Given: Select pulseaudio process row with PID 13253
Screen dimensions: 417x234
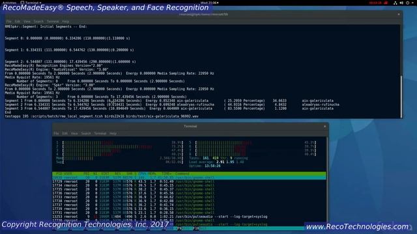Looking at the screenshot, I should coord(189,216).
